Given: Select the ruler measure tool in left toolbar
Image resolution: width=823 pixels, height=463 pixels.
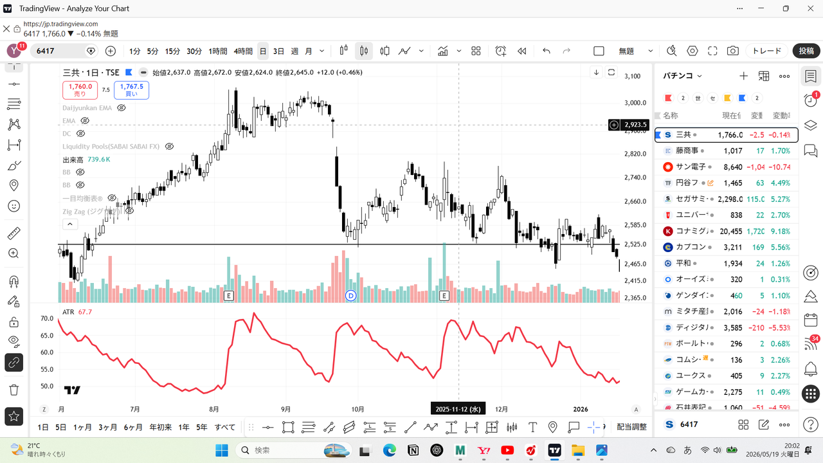Looking at the screenshot, I should click(14, 233).
